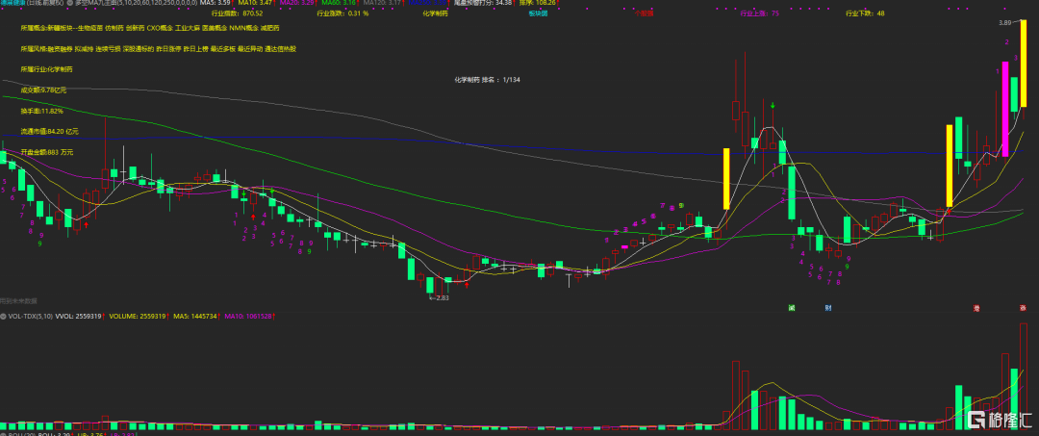
Task: Open settings gear for 多空MA九王图 indicator
Action: [71, 3]
